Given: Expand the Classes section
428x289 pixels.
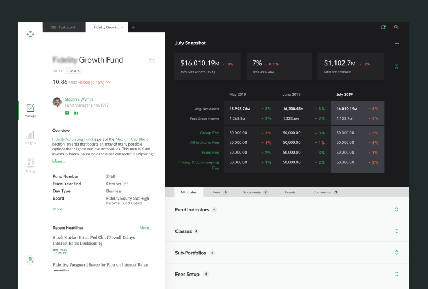Looking at the screenshot, I should (x=396, y=231).
